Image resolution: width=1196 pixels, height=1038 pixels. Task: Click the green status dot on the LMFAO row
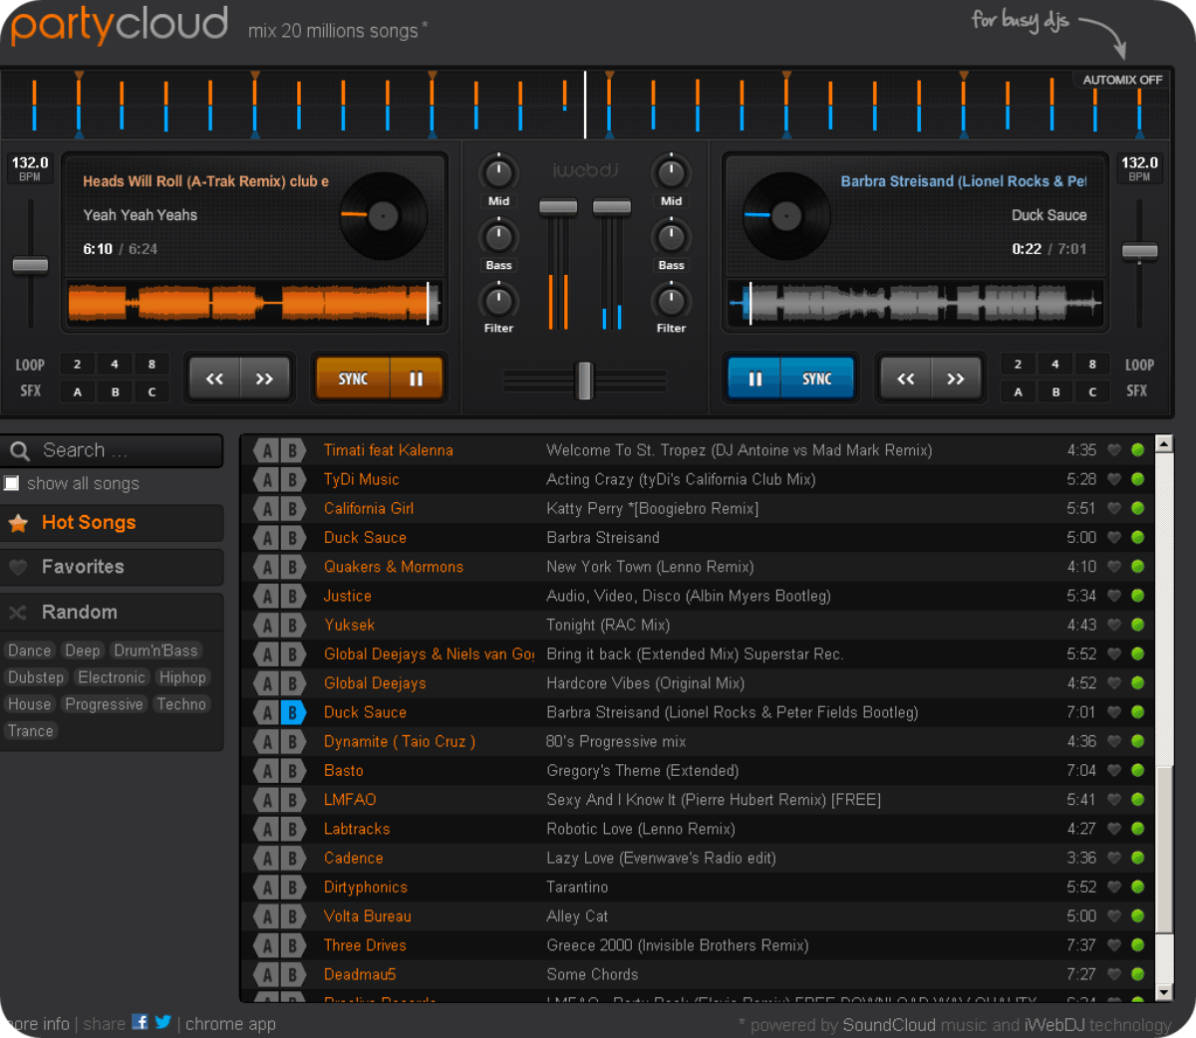[1138, 799]
